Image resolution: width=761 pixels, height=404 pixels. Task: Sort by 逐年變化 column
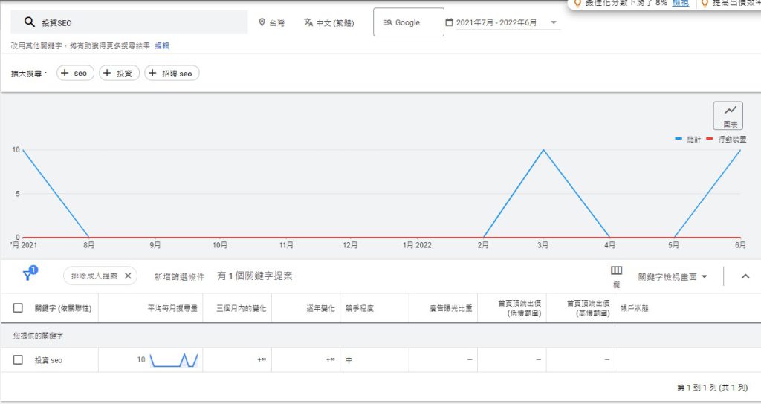point(320,308)
